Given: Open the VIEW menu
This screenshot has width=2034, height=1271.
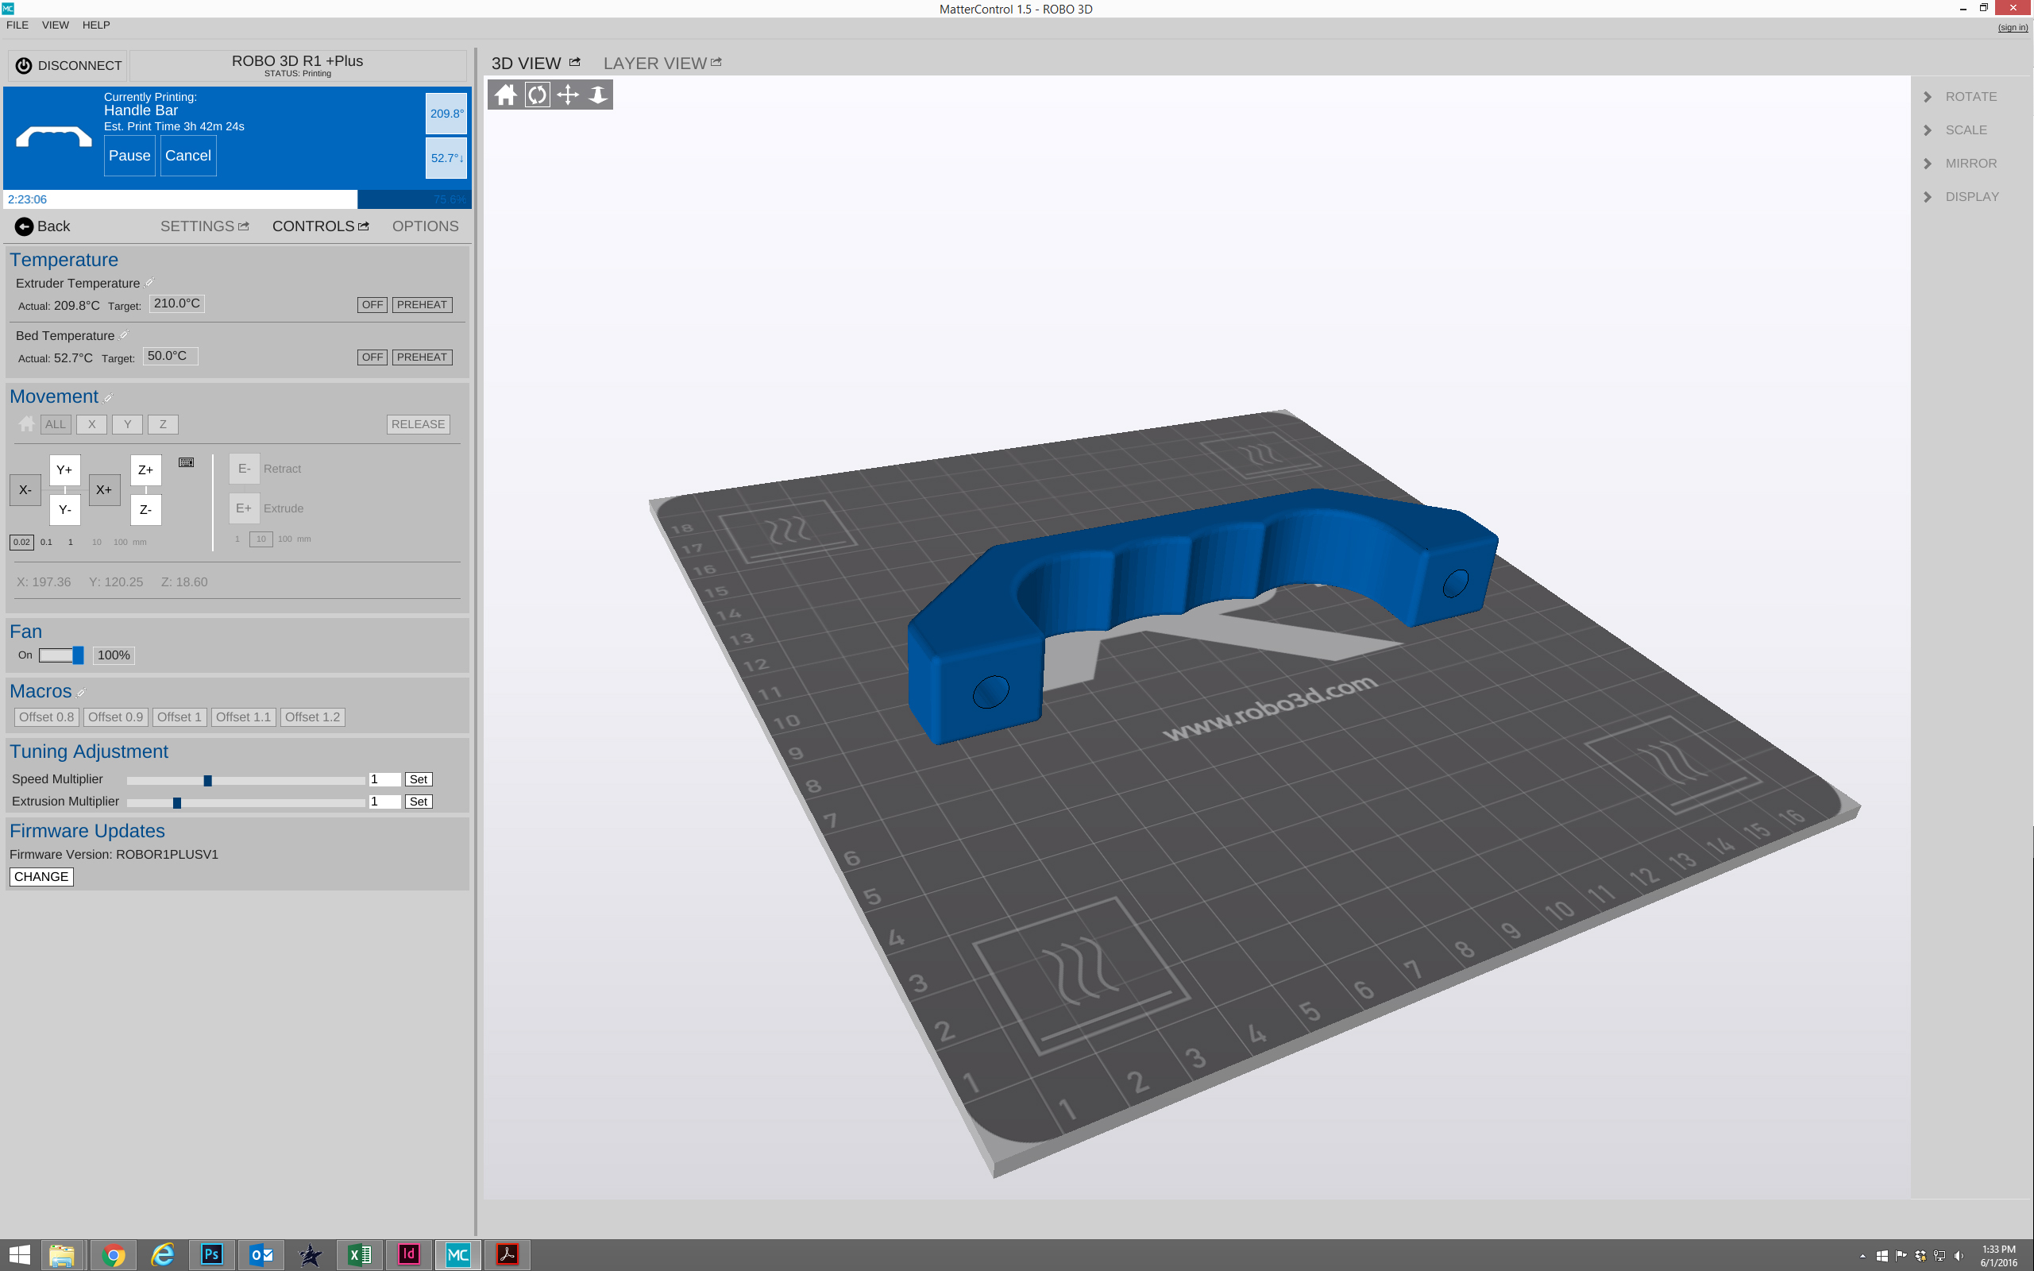Looking at the screenshot, I should coord(55,25).
